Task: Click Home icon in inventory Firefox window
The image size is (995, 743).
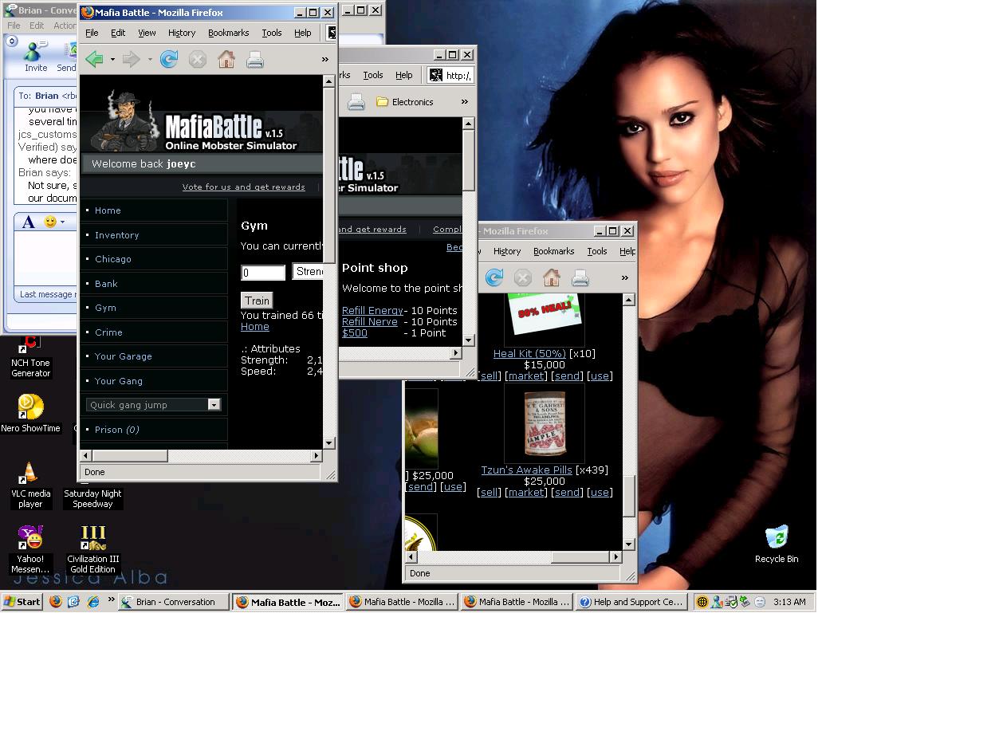Action: point(552,277)
